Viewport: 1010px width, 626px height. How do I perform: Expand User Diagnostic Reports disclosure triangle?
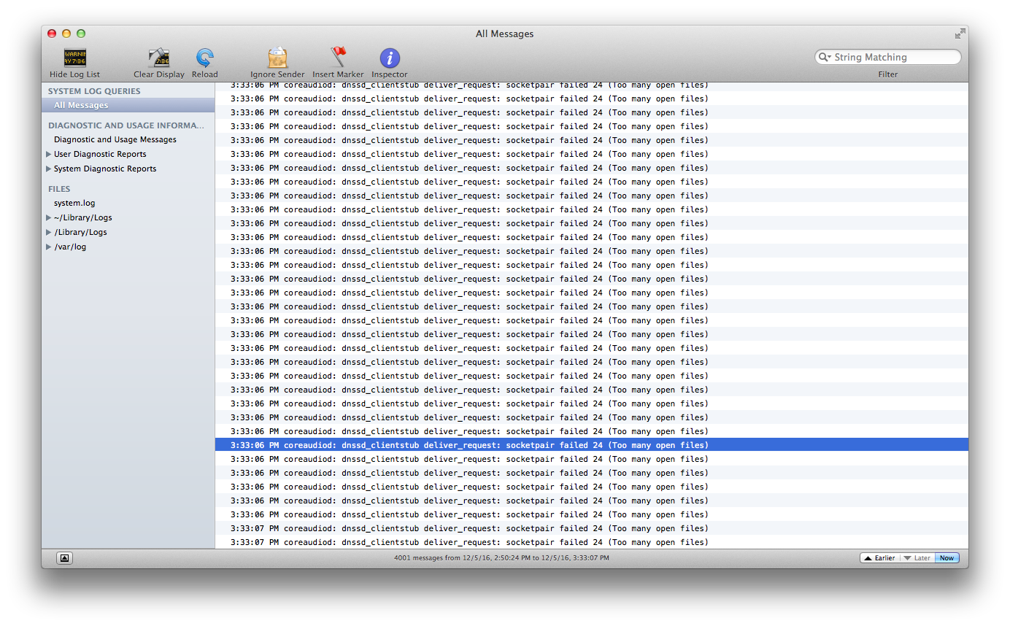[x=49, y=154]
